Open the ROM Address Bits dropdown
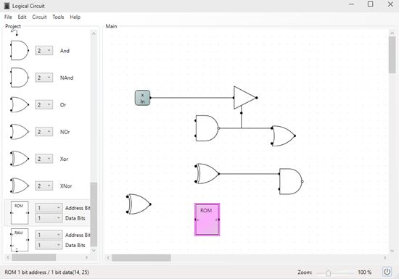Image resolution: width=399 pixels, height=279 pixels. 49,208
